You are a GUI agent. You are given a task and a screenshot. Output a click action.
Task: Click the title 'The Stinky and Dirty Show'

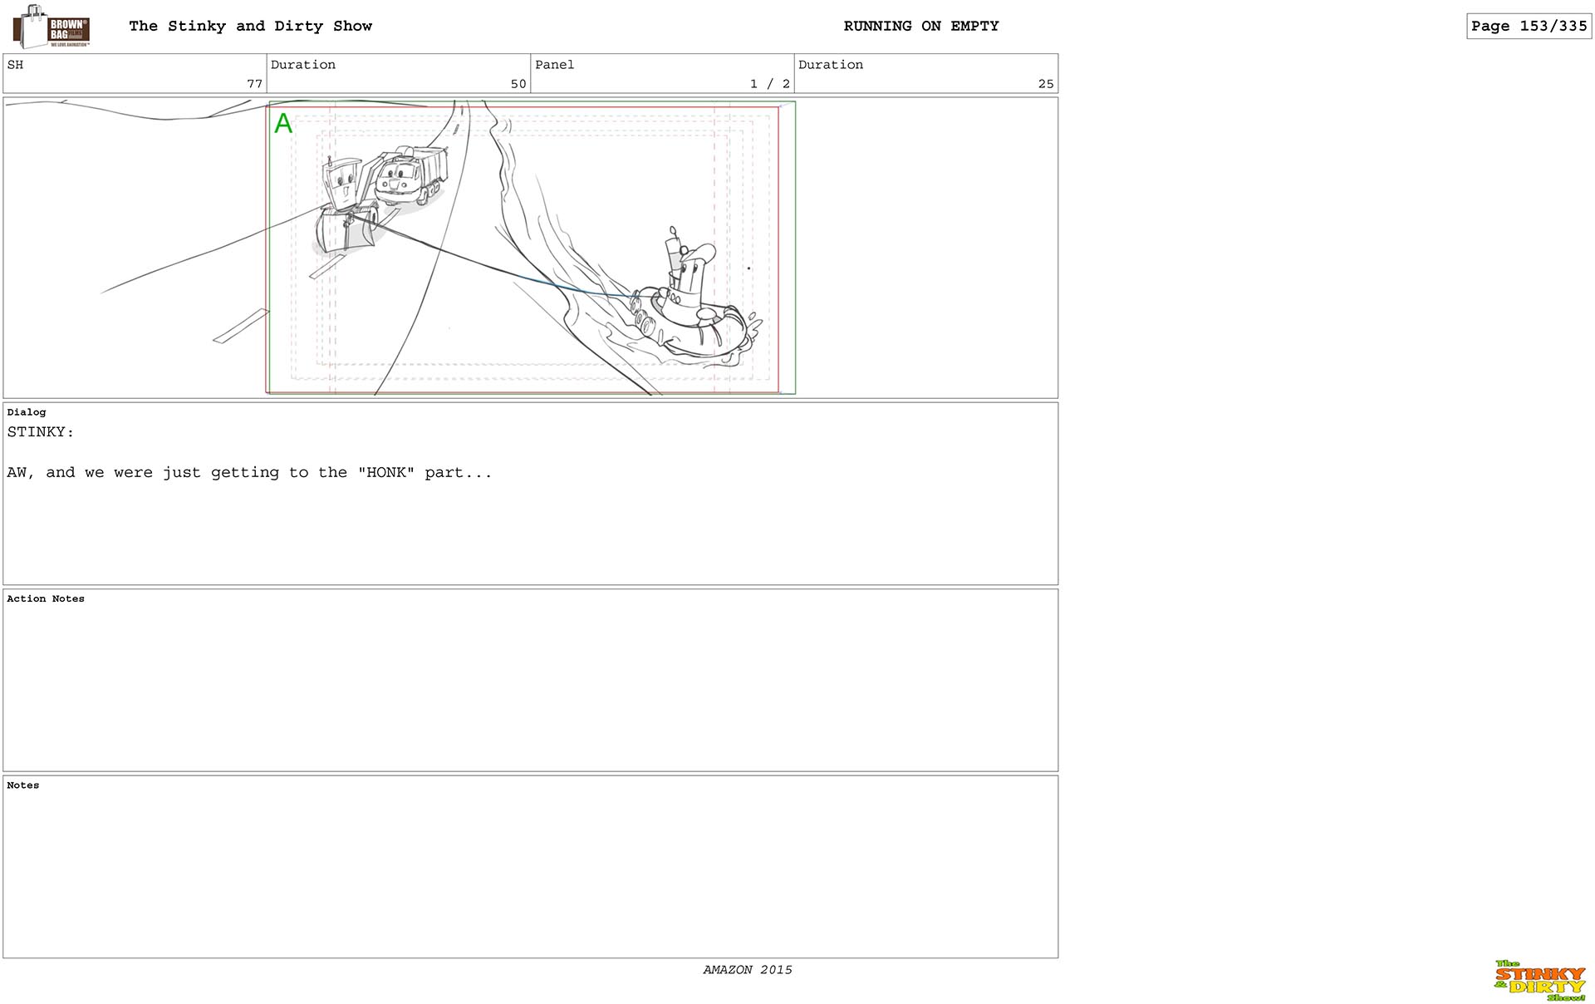coord(250,26)
